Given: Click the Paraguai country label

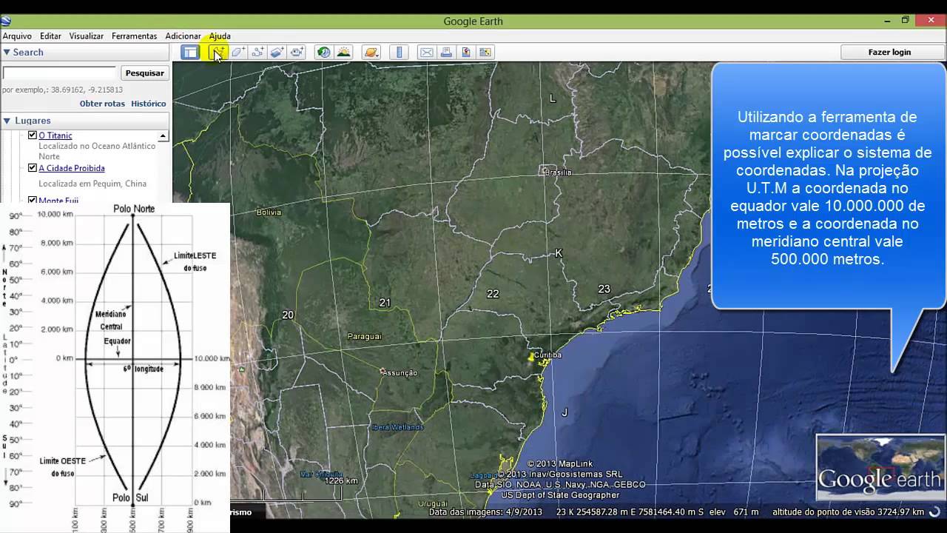Looking at the screenshot, I should click(x=365, y=336).
